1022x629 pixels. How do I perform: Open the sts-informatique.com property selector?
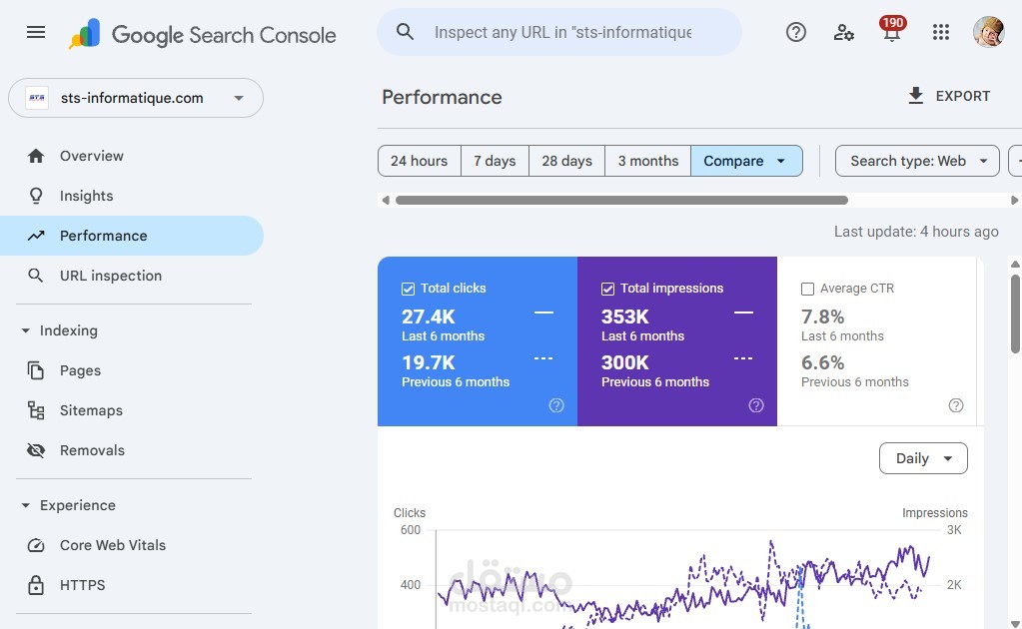136,98
